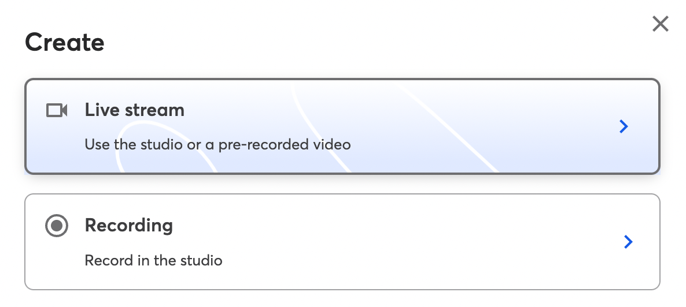The height and width of the screenshot is (307, 686).
Task: Open the white Recording card
Action: pos(342,241)
